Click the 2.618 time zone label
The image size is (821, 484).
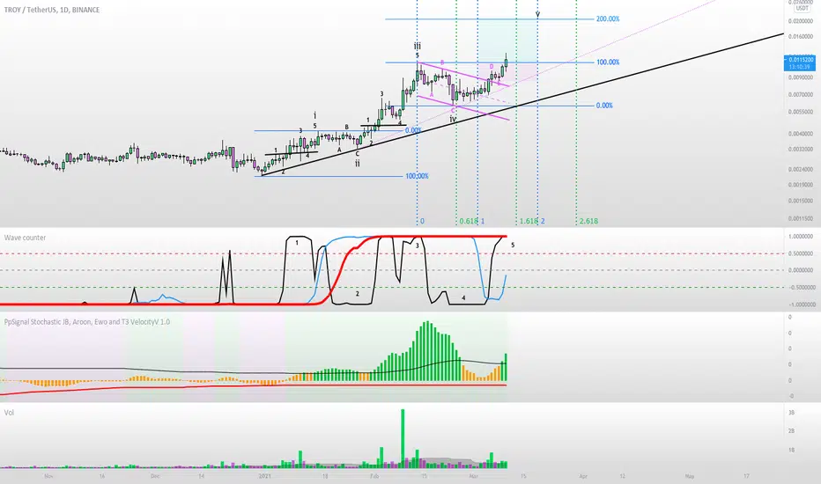point(588,222)
